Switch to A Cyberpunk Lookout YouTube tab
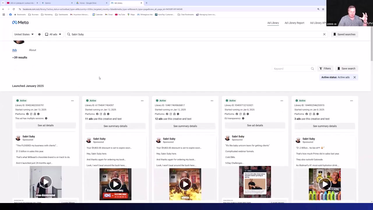Screen dimensions: 373x210 pyautogui.click(x=22, y=3)
